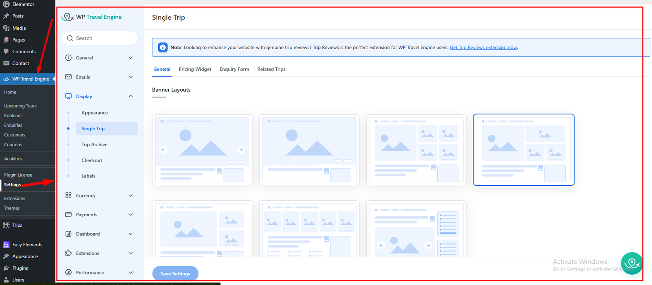Expand the General settings section chevron
The height and width of the screenshot is (285, 652).
click(131, 58)
